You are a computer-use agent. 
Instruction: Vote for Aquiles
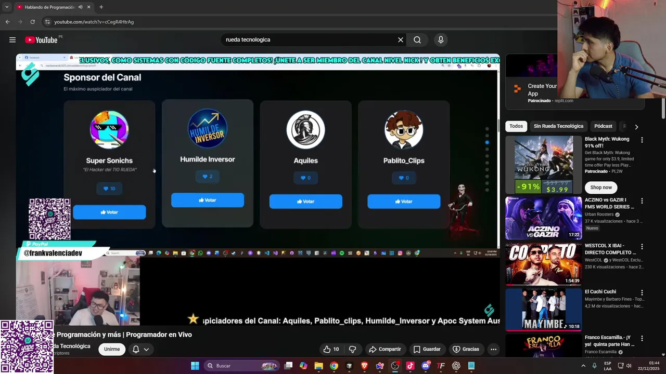tap(305, 202)
